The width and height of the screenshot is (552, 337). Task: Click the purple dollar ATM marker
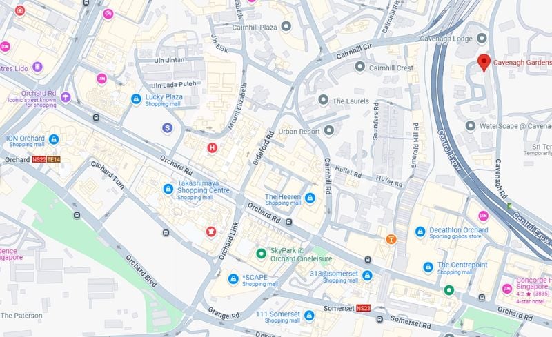coord(167,128)
